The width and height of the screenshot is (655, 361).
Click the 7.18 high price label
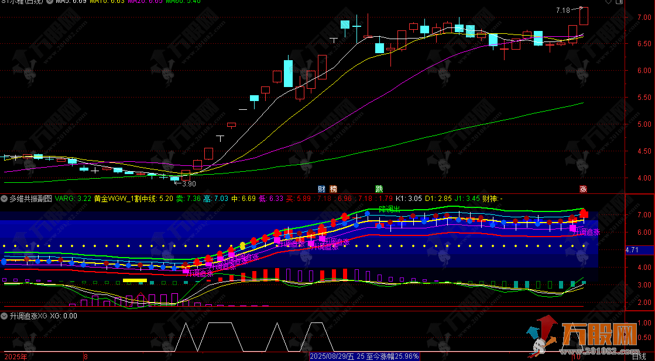pos(563,11)
